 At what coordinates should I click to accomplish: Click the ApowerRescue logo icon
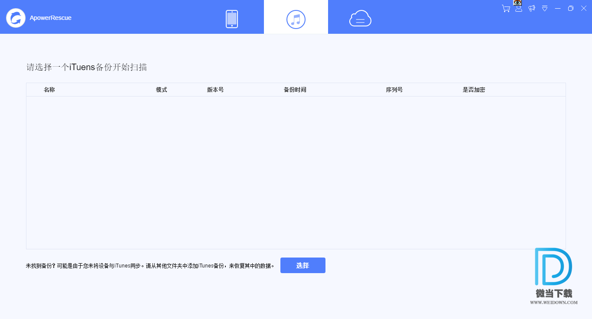(16, 18)
